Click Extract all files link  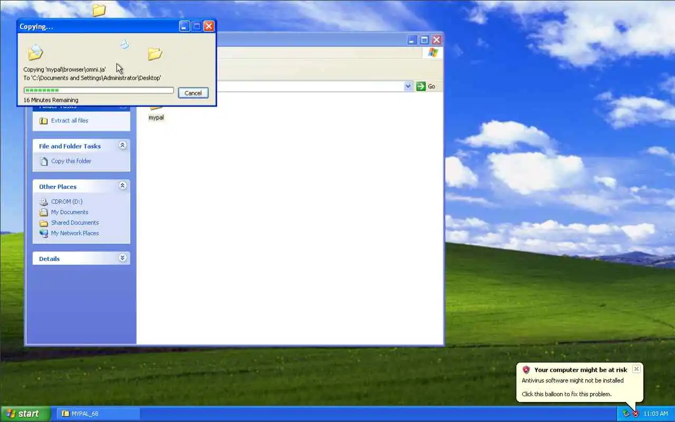[x=70, y=121]
